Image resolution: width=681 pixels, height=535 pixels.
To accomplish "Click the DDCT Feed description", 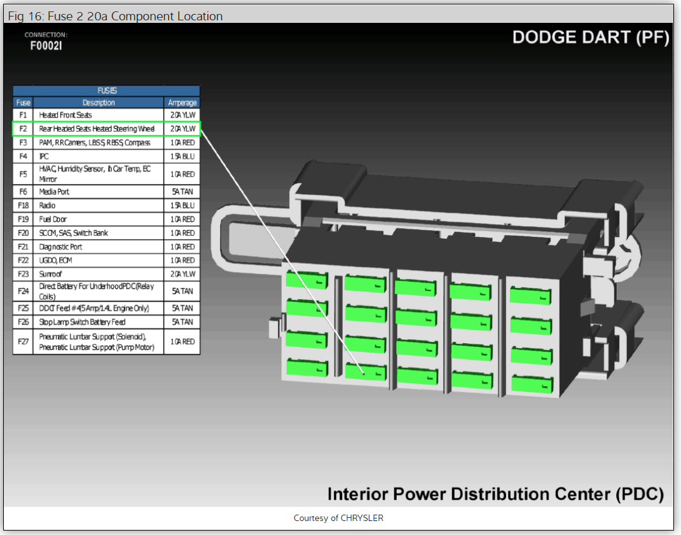I will 94,308.
